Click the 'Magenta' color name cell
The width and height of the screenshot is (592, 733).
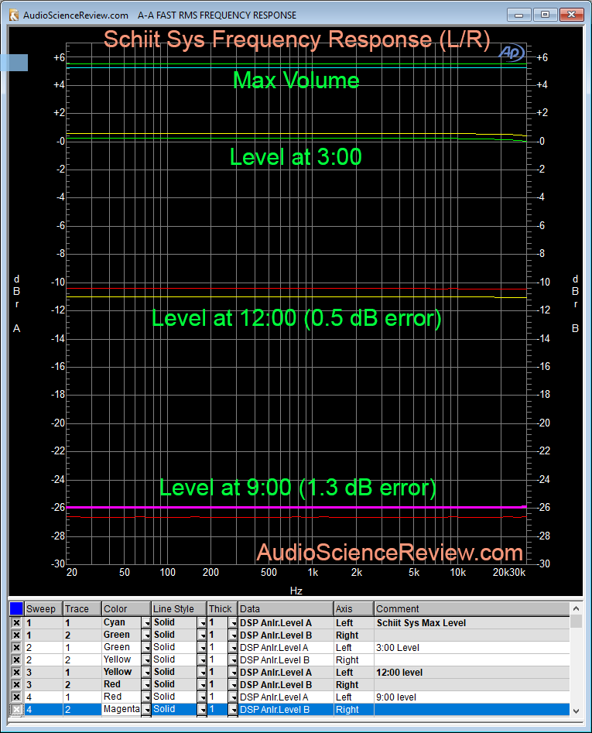tap(121, 709)
